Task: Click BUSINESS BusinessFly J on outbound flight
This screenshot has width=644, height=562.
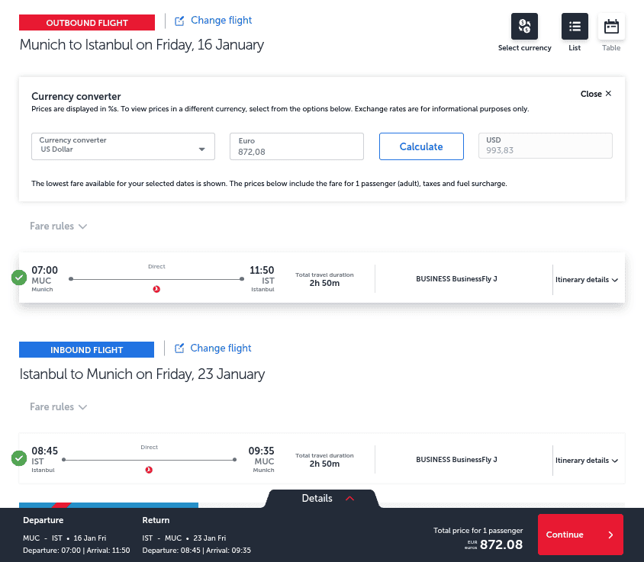Action: click(456, 279)
